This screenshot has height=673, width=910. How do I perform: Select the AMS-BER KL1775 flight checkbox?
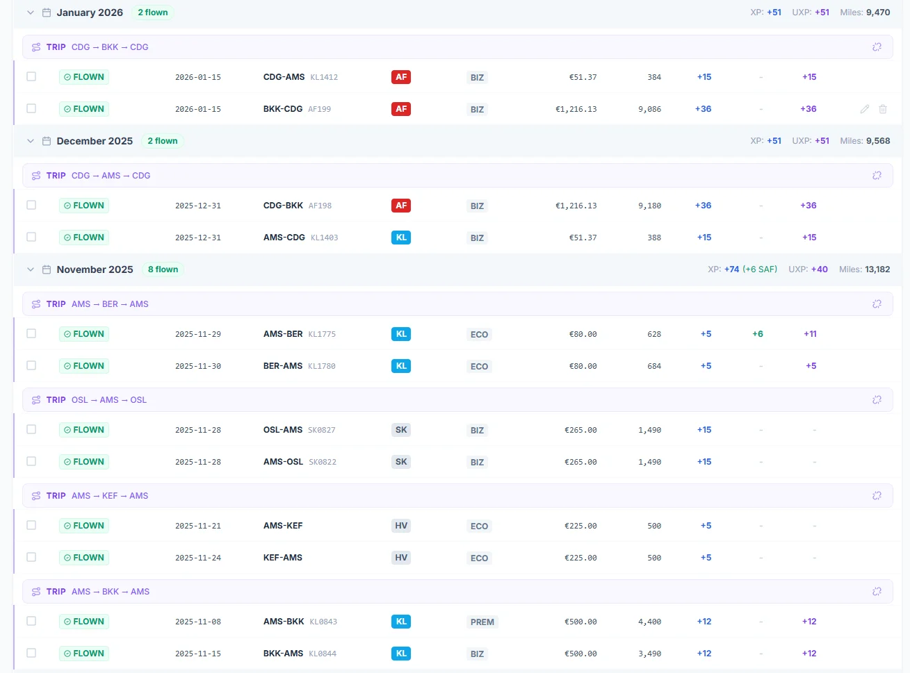pos(31,333)
